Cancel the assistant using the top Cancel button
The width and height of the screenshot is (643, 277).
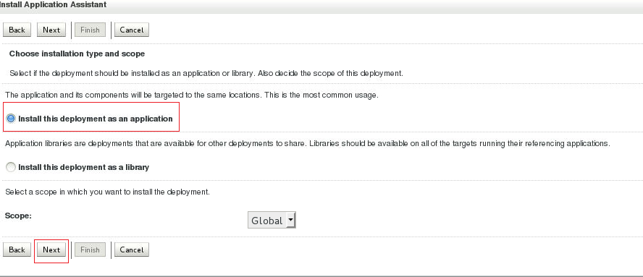tap(132, 30)
